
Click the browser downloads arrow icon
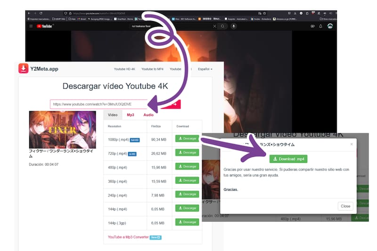point(295,13)
